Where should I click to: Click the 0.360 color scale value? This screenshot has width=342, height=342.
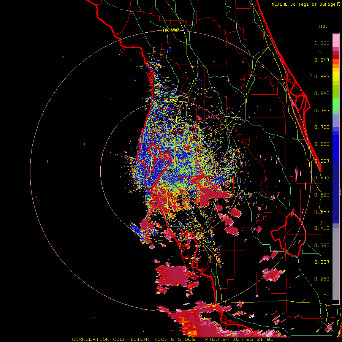(322, 245)
